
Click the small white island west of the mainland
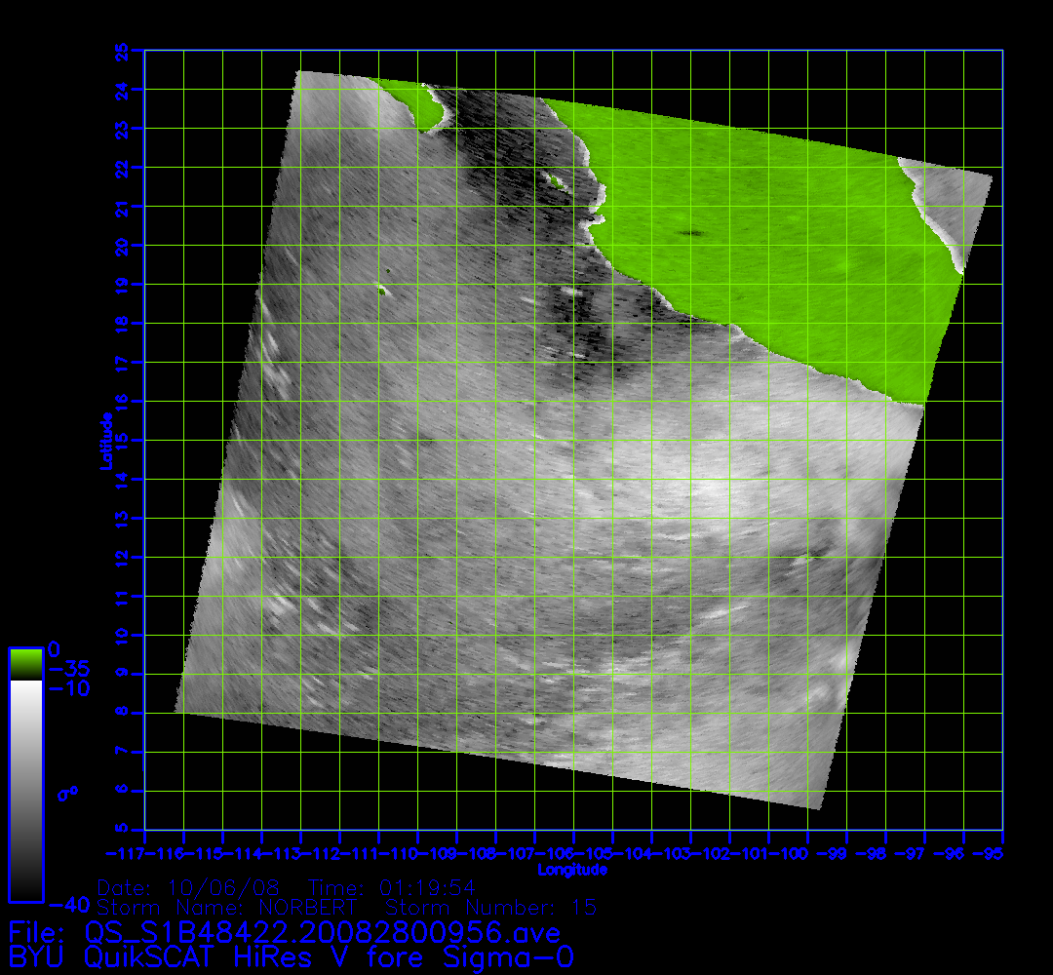tap(381, 288)
